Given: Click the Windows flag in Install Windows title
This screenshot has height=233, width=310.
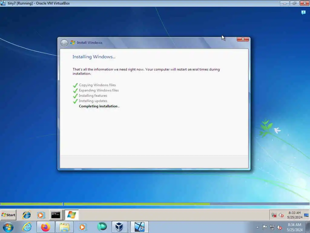Looking at the screenshot, I should click(x=73, y=42).
